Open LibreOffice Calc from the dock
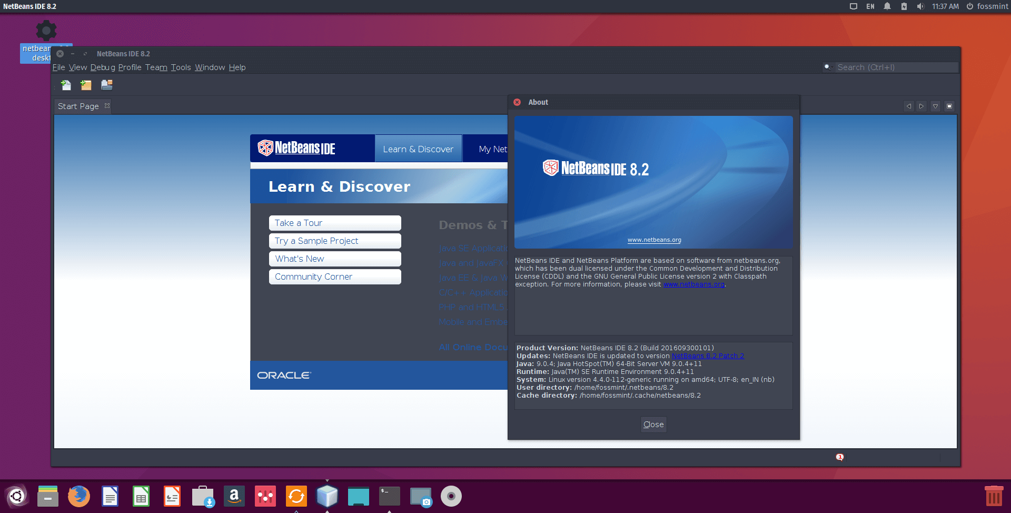 click(x=141, y=496)
